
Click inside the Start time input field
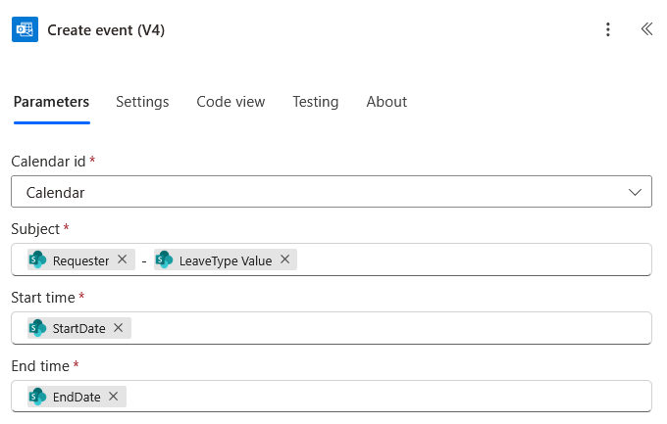pos(332,328)
